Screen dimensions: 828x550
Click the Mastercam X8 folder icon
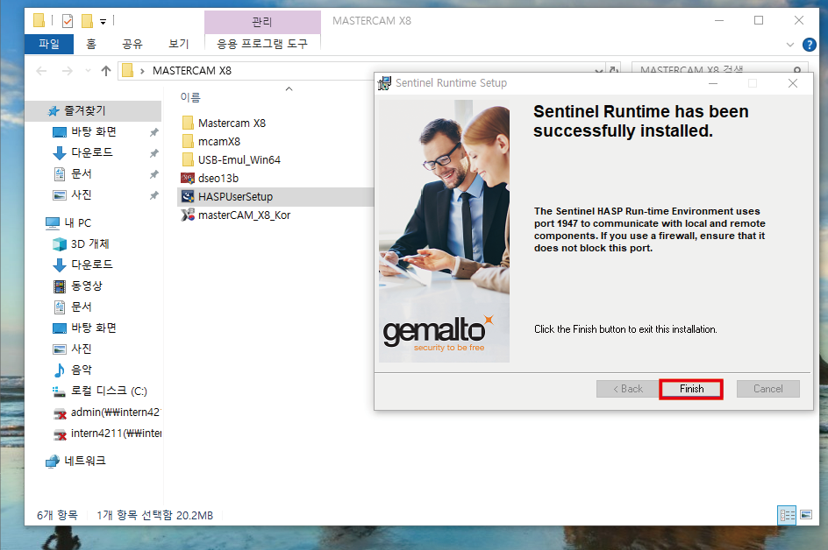point(188,123)
